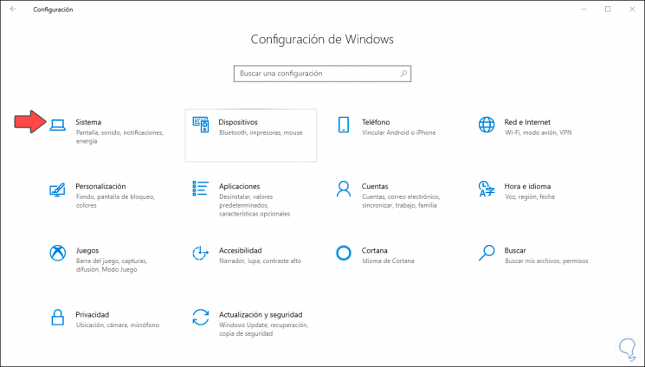Open the Aplicaciones list icon
The width and height of the screenshot is (645, 367).
tap(201, 189)
